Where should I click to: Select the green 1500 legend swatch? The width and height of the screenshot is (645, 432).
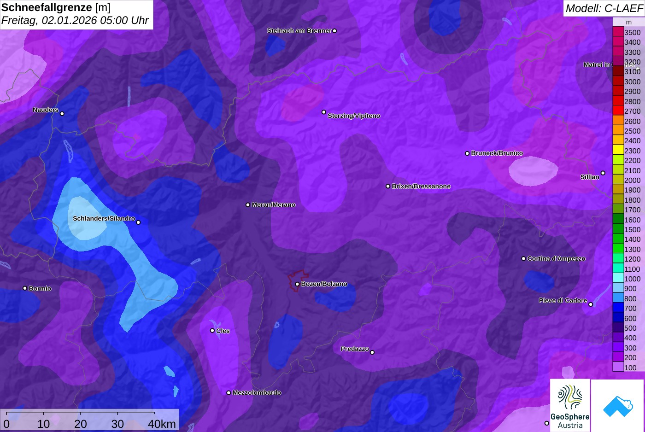(618, 229)
